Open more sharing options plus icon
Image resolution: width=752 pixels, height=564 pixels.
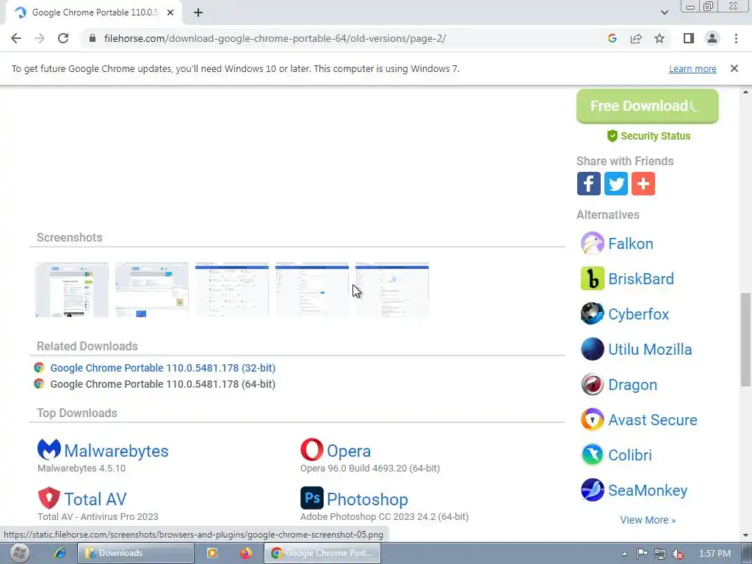click(643, 184)
